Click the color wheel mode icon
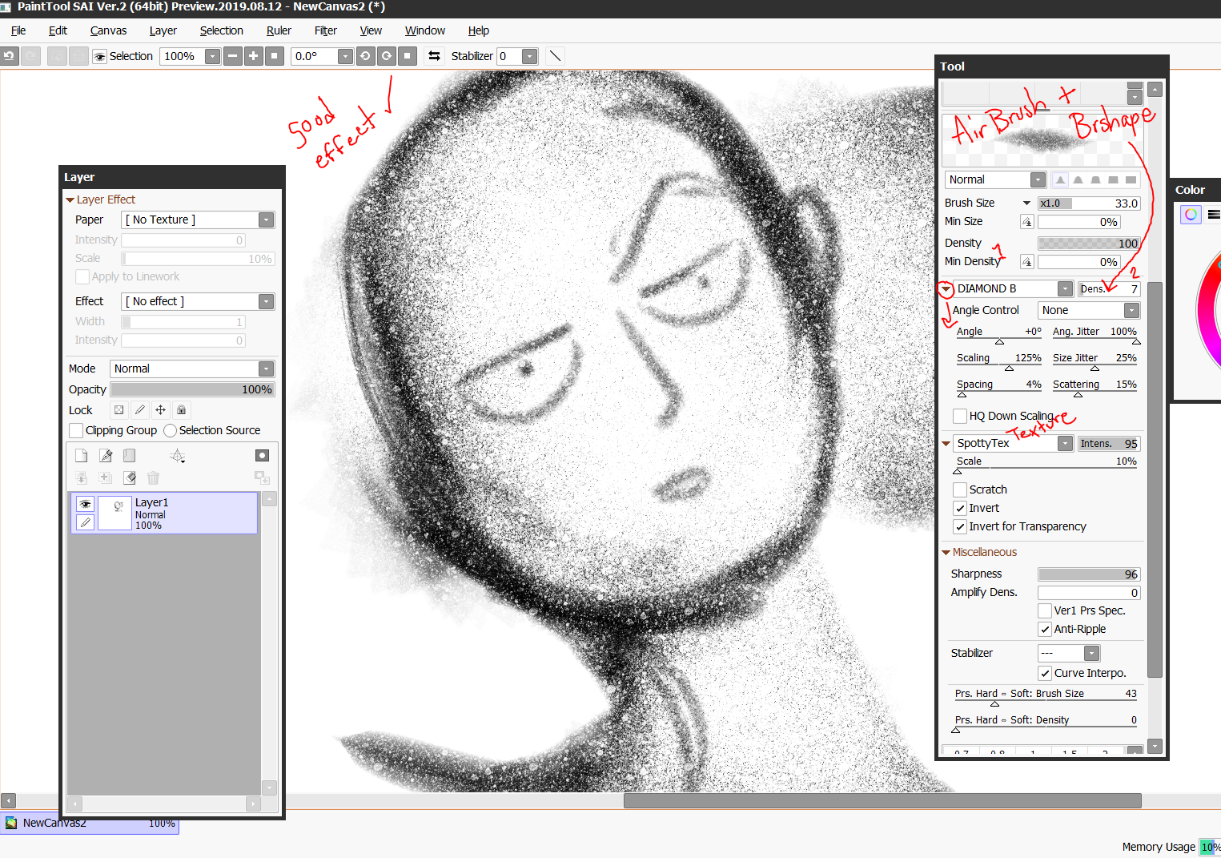Viewport: 1221px width, 858px height. tap(1191, 214)
